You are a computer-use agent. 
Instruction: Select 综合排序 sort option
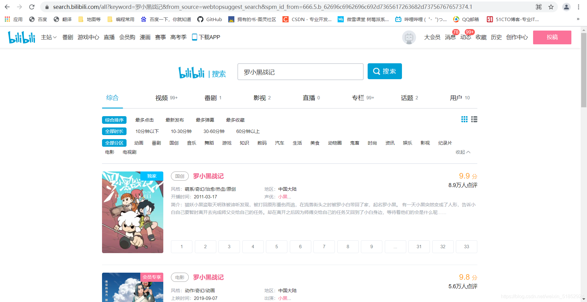click(114, 120)
